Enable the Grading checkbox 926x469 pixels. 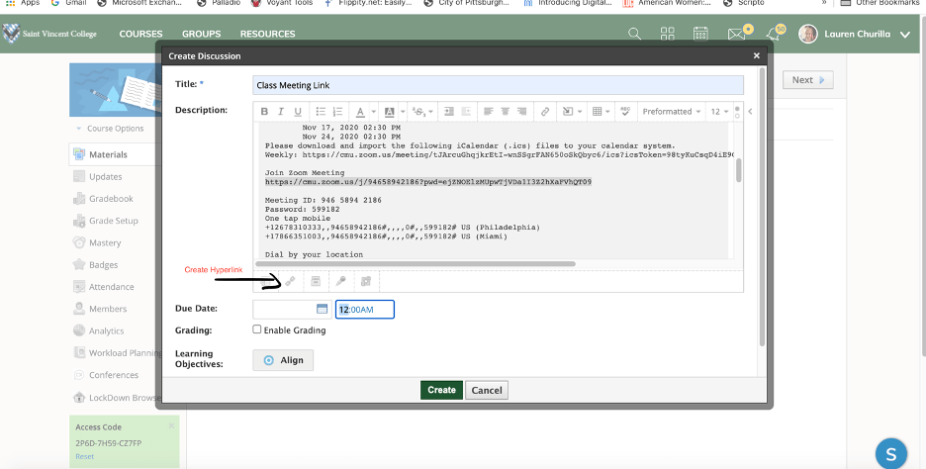[x=257, y=330]
